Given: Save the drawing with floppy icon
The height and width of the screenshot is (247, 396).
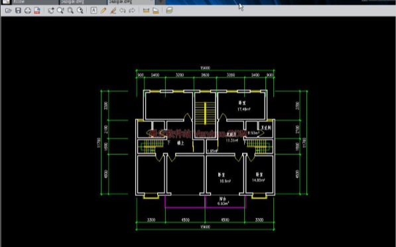Looking at the screenshot, I should pos(18,11).
